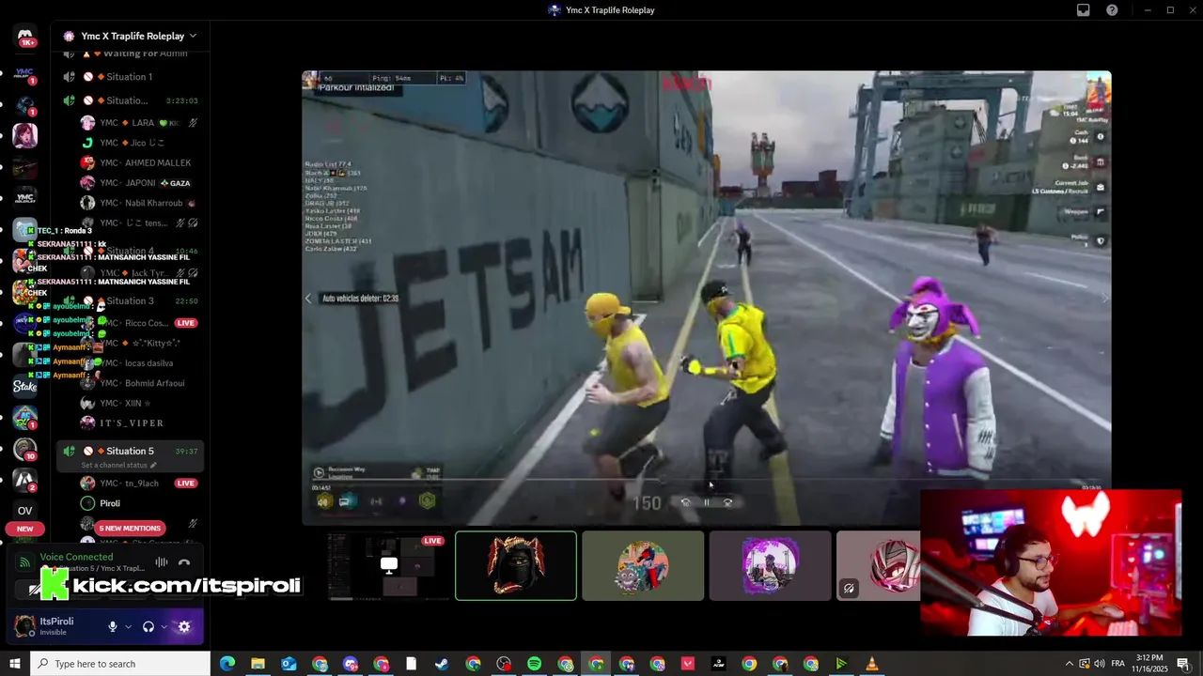The height and width of the screenshot is (676, 1203).
Task: Open system volume tray icon
Action: coord(1099,664)
